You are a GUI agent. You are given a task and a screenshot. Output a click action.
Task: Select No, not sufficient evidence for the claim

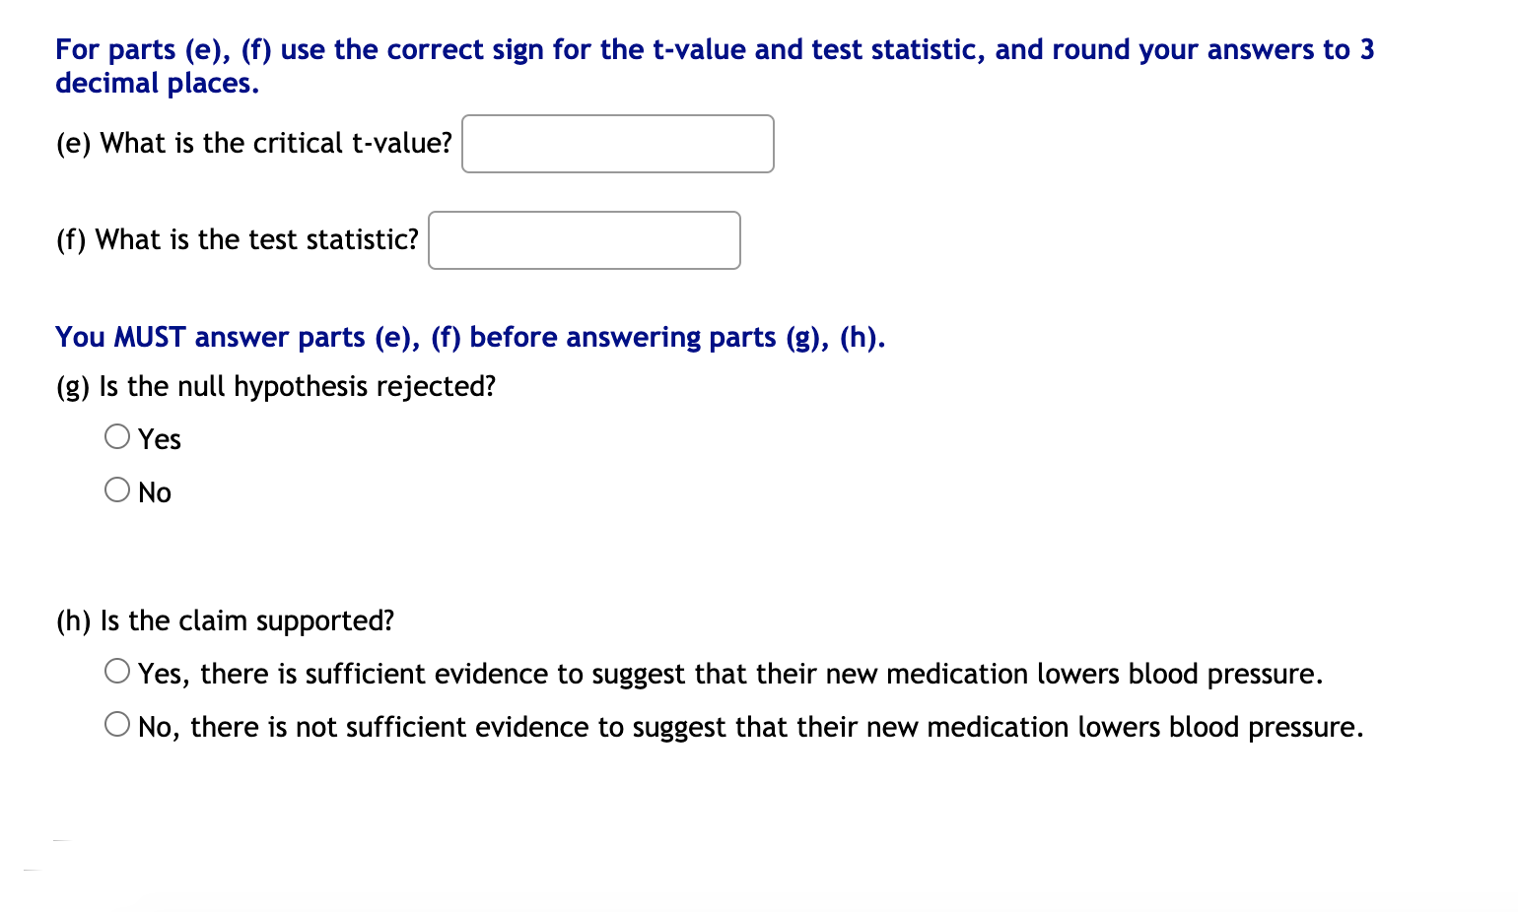pyautogui.click(x=117, y=723)
